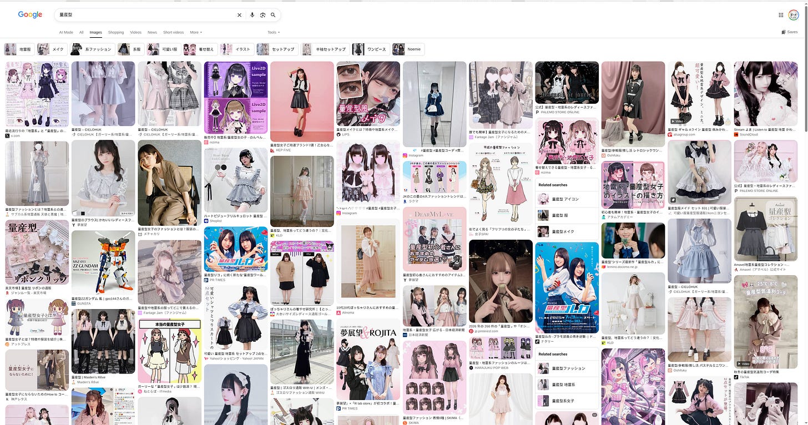Screen dimensions: 808x425
Task: Select the Images tab
Action: click(x=96, y=32)
